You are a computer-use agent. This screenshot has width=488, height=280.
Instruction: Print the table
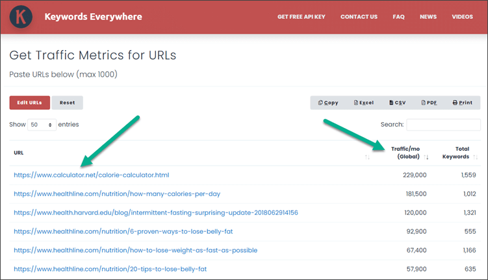click(463, 103)
